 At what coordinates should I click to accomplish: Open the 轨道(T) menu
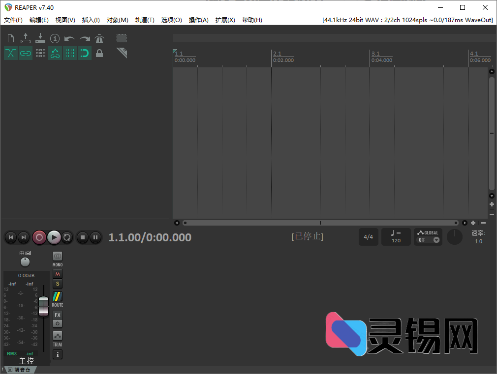pyautogui.click(x=146, y=20)
